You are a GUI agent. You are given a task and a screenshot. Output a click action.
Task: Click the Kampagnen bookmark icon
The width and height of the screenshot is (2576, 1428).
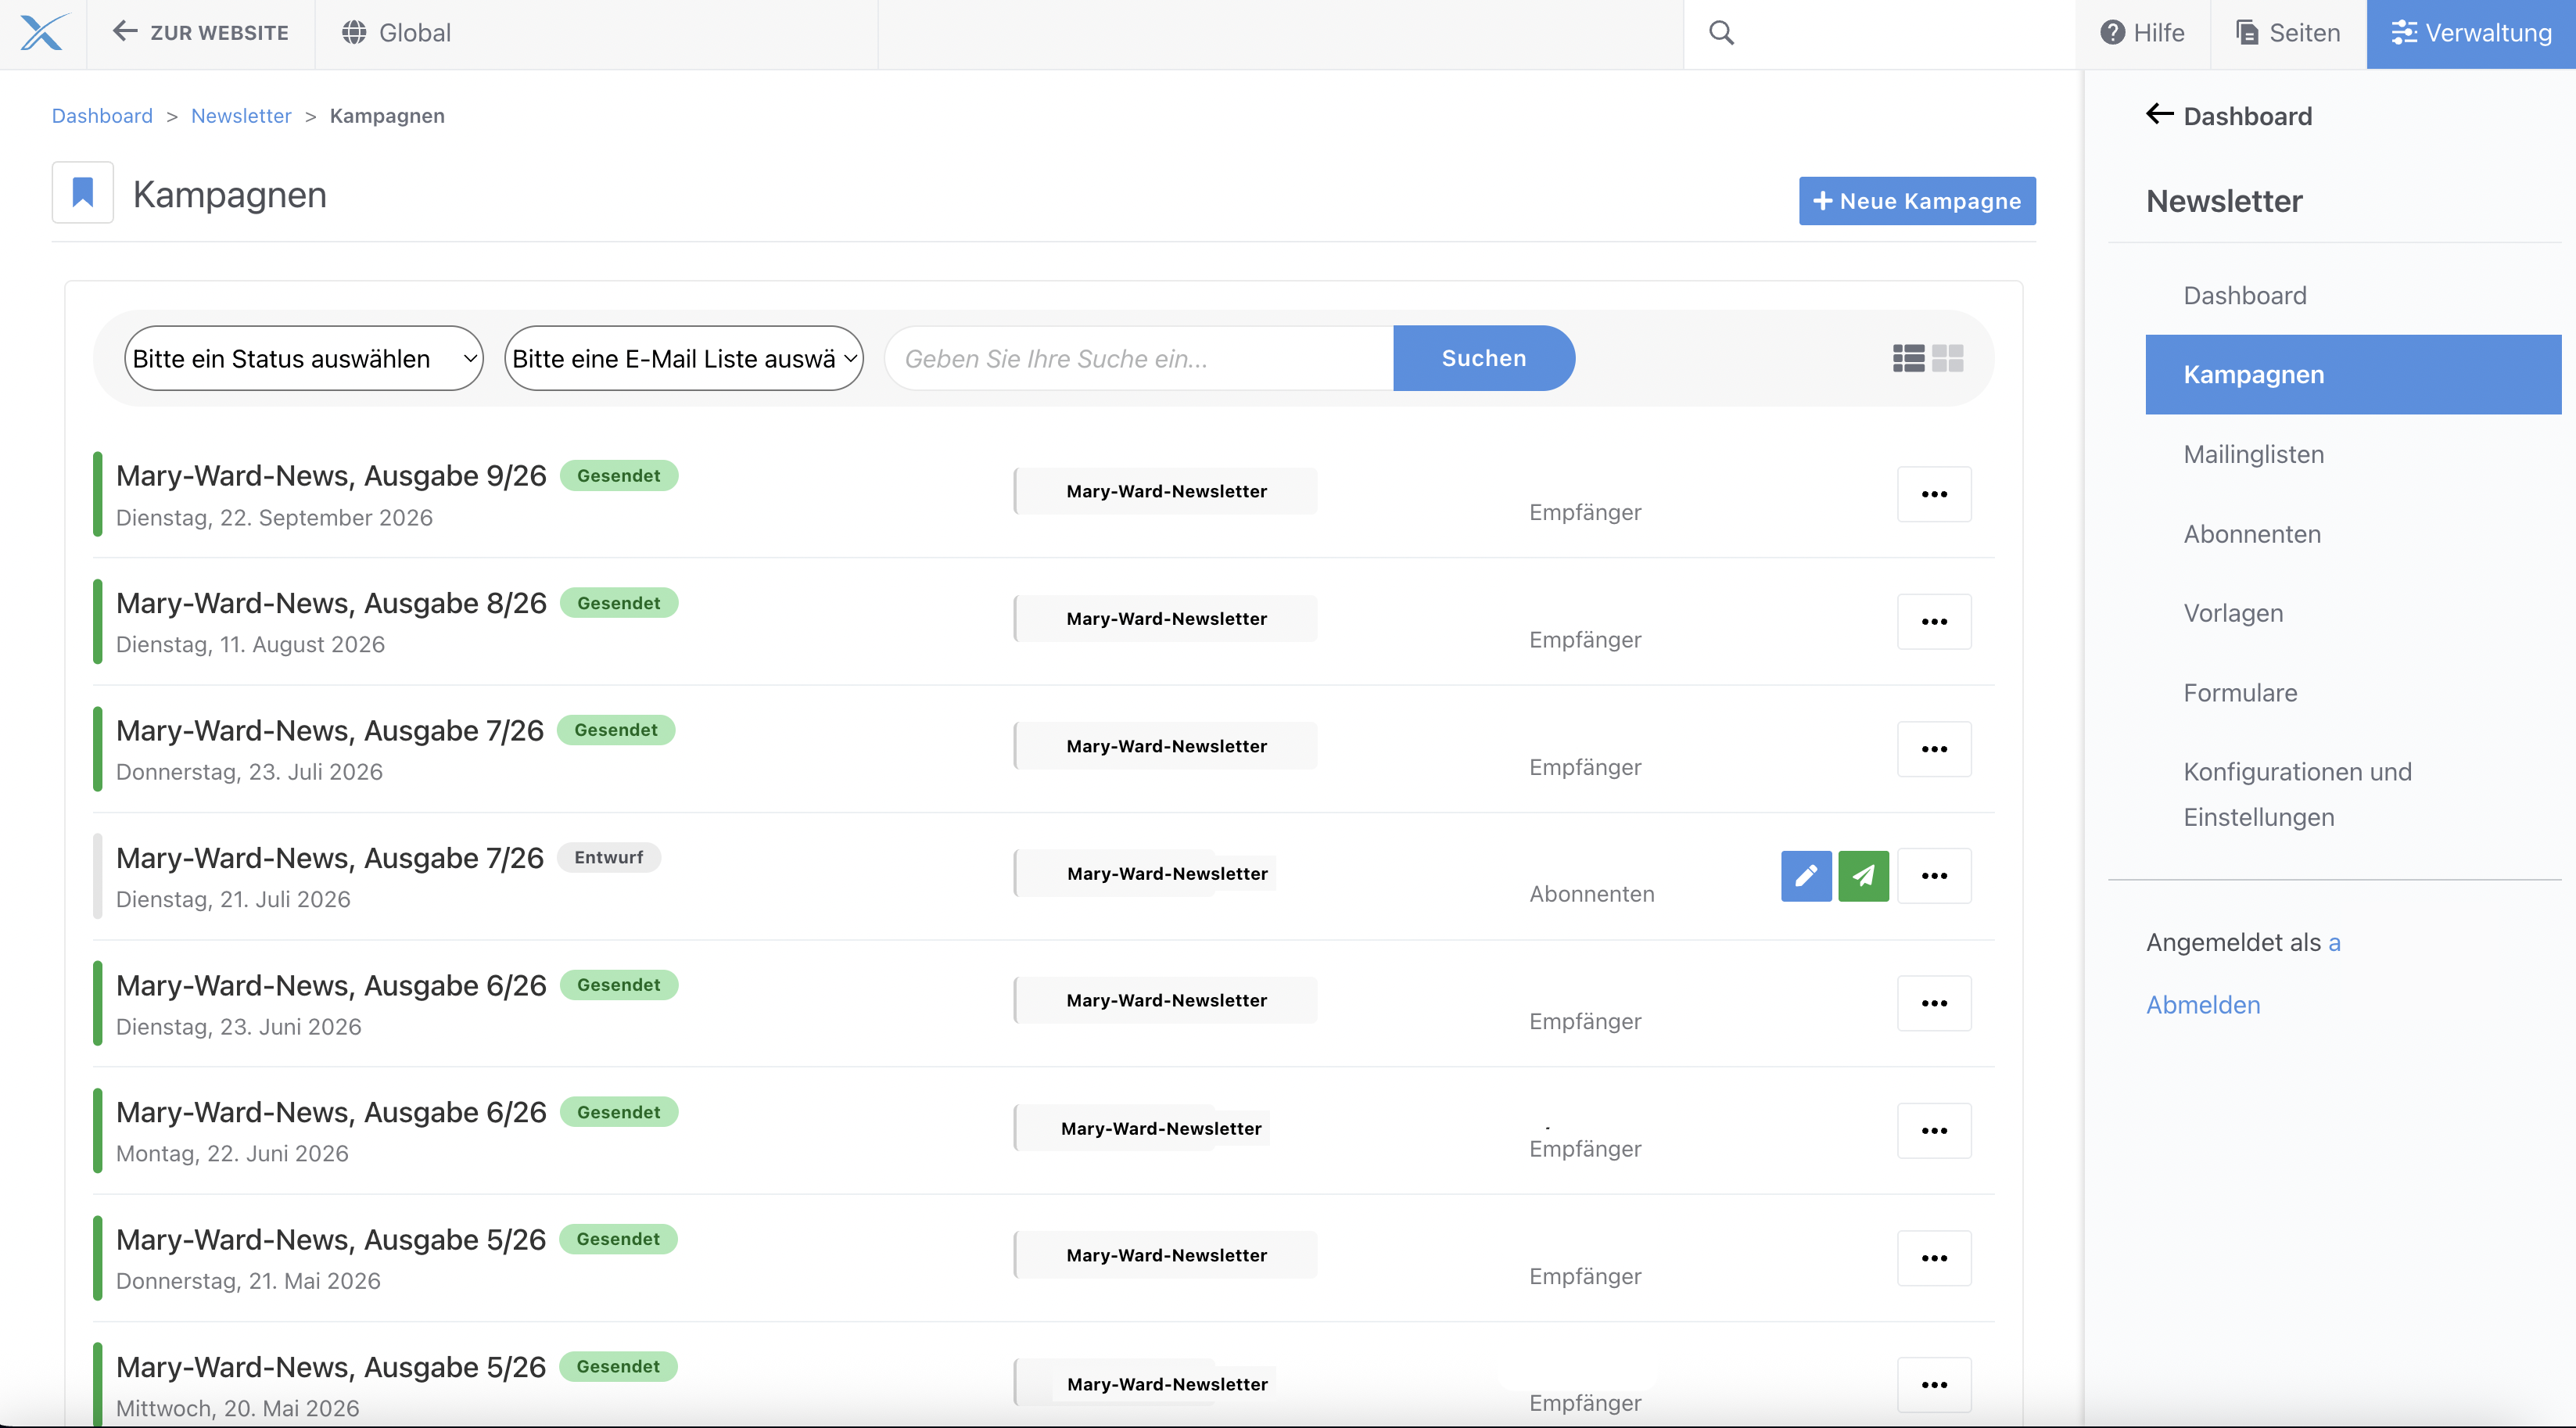(x=83, y=192)
